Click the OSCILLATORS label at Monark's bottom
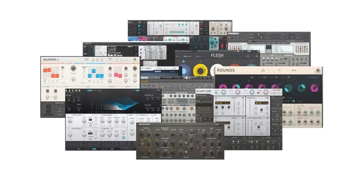363x183 pixels. click(165, 158)
